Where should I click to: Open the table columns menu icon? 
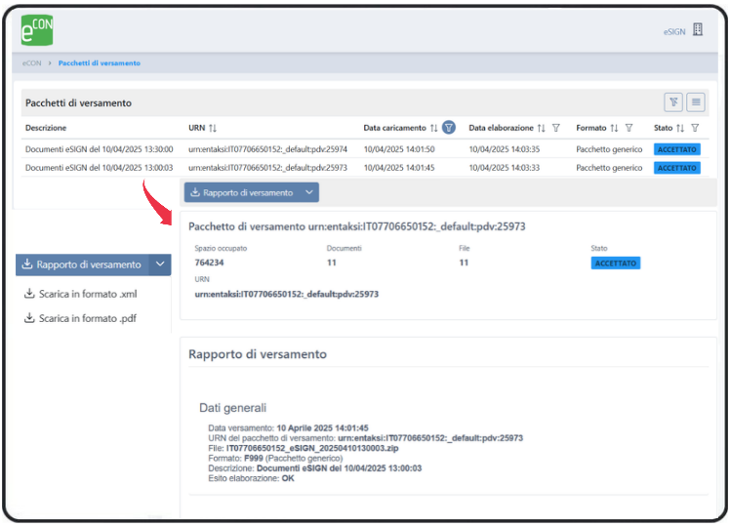696,101
